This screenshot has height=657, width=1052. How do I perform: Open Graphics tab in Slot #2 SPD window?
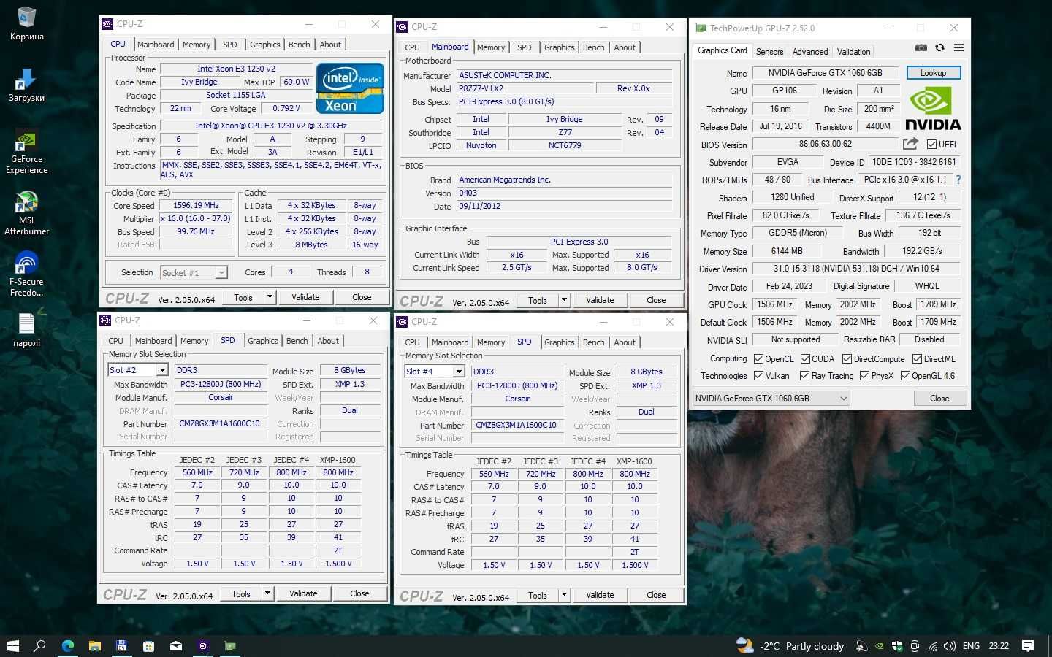[263, 341]
